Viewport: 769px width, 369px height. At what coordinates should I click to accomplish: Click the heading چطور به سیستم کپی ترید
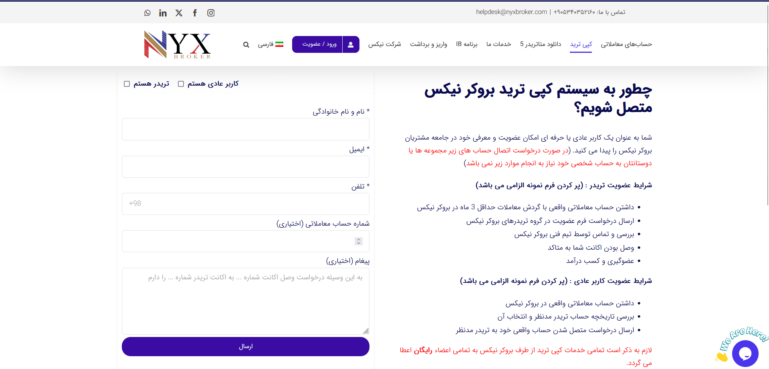(538, 98)
